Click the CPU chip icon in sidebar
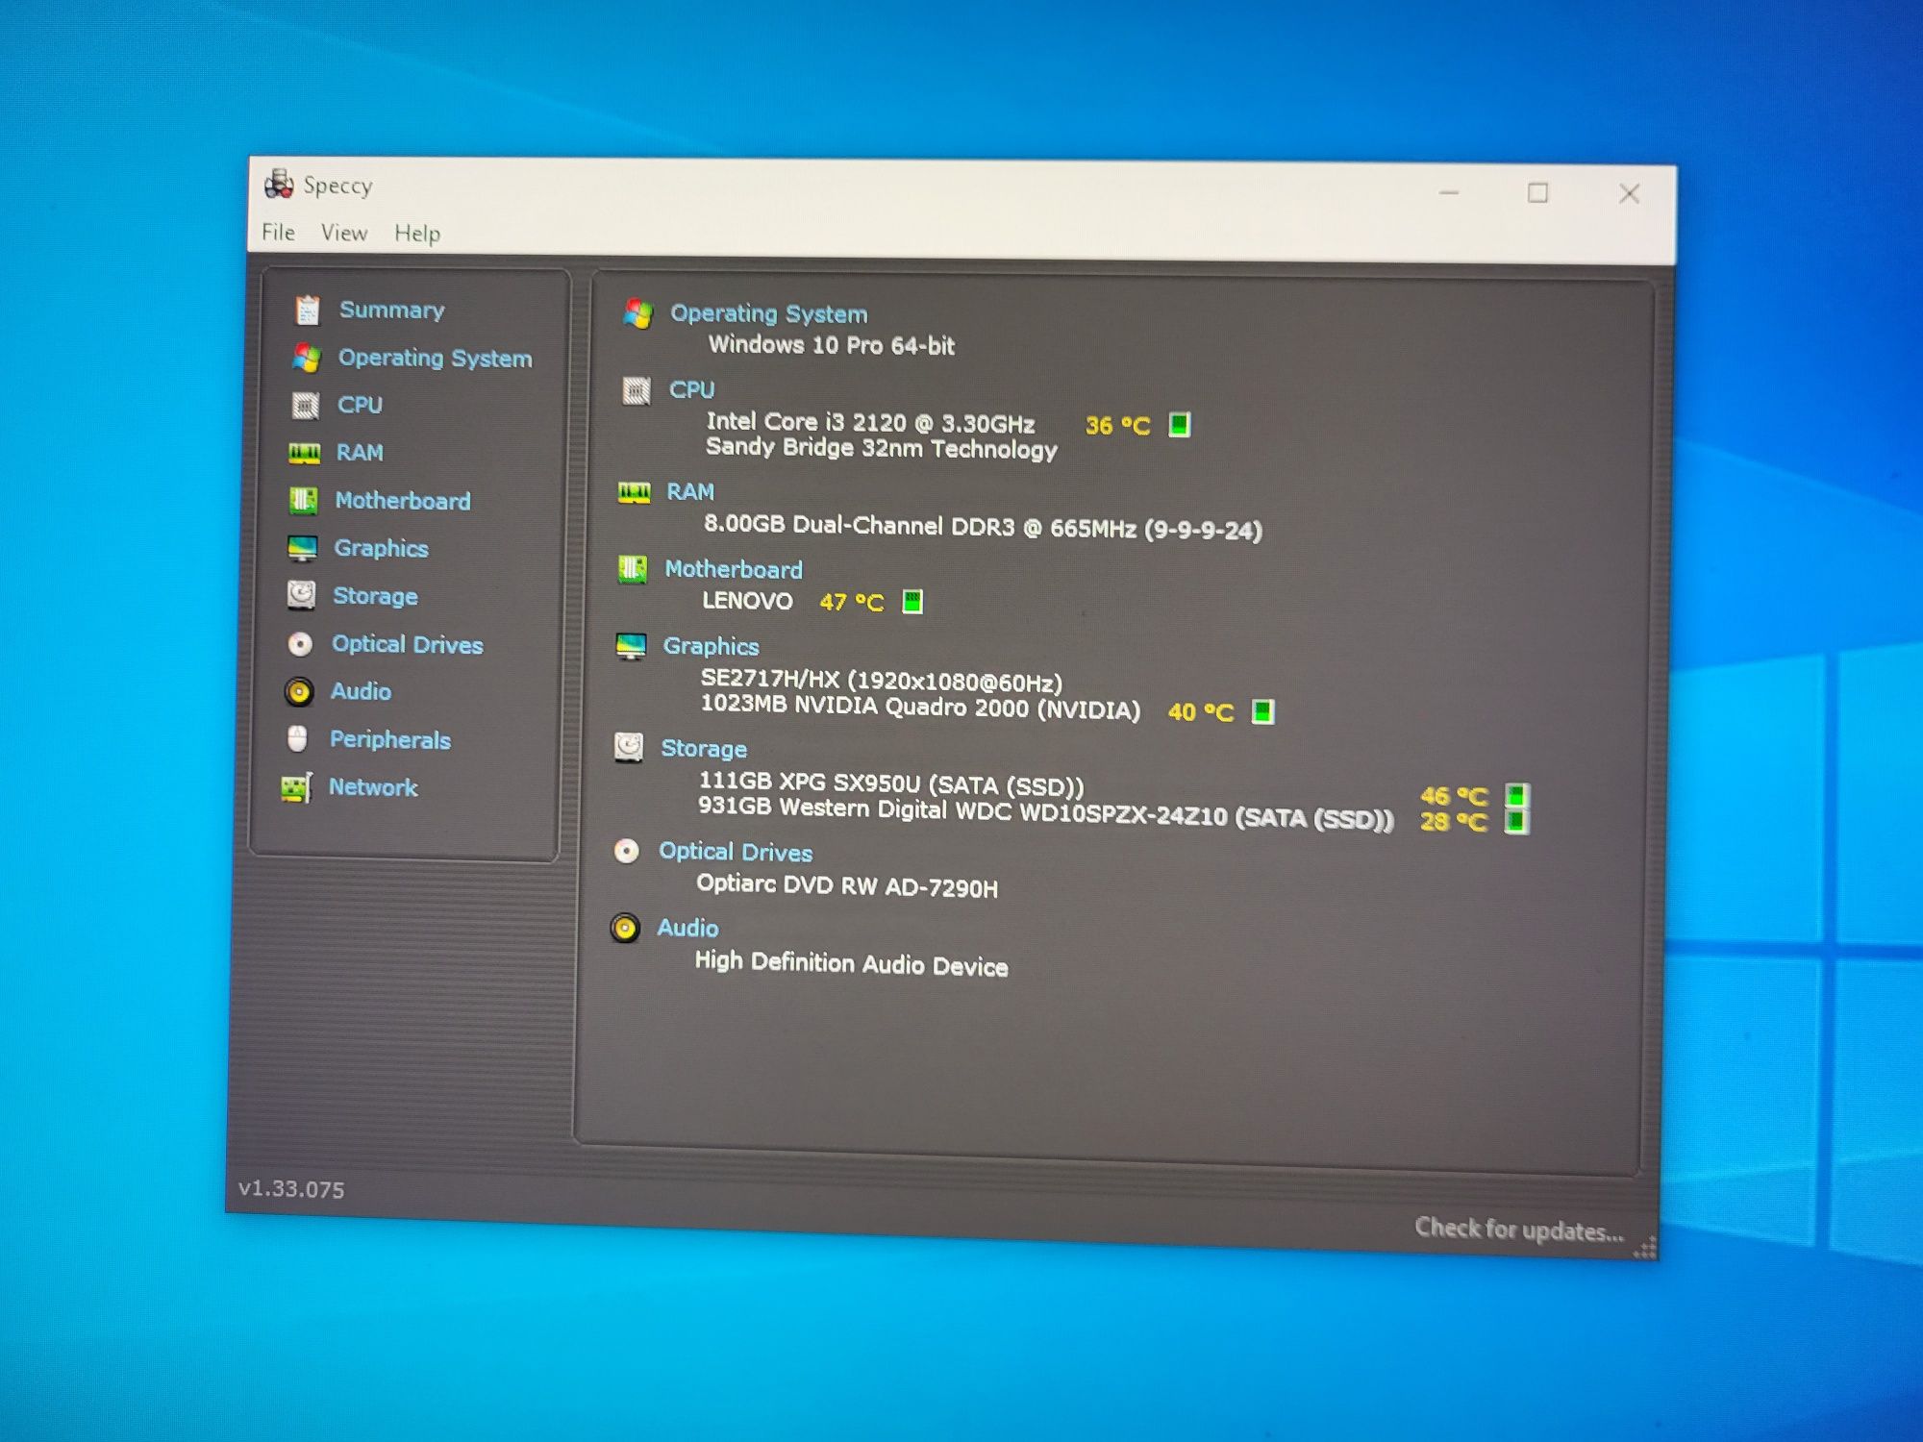 click(305, 406)
